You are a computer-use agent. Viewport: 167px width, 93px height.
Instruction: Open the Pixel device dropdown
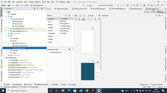[91, 16]
